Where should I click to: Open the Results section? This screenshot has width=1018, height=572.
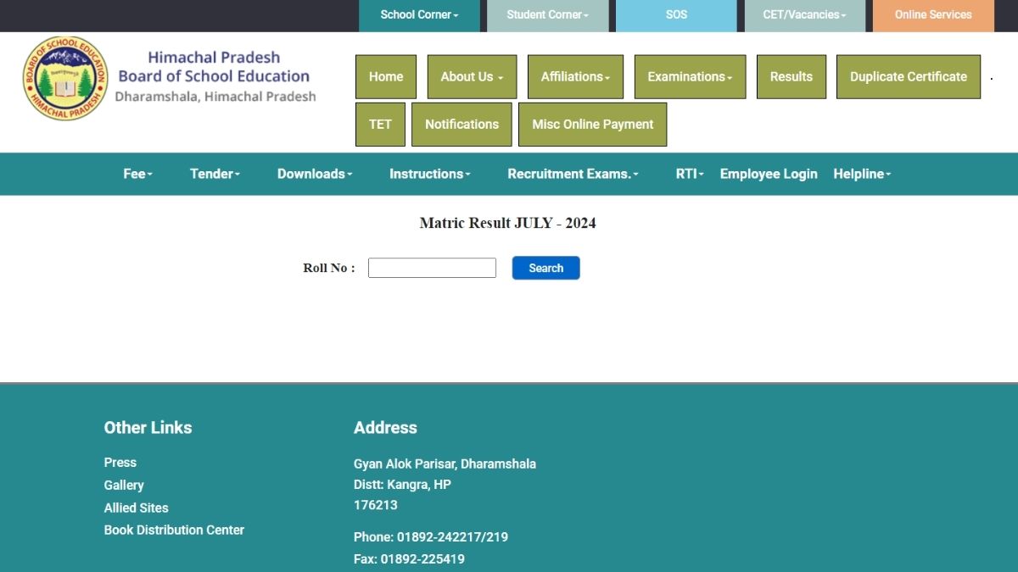click(x=791, y=76)
